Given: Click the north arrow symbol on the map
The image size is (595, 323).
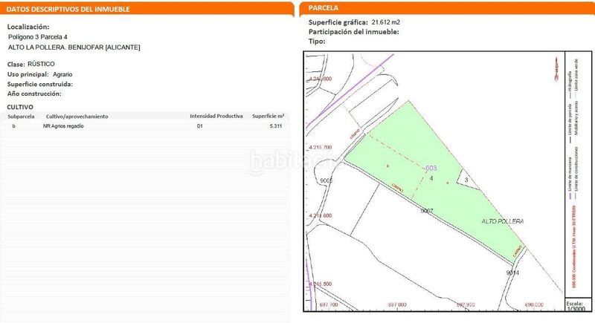Looking at the screenshot, I should [x=556, y=69].
